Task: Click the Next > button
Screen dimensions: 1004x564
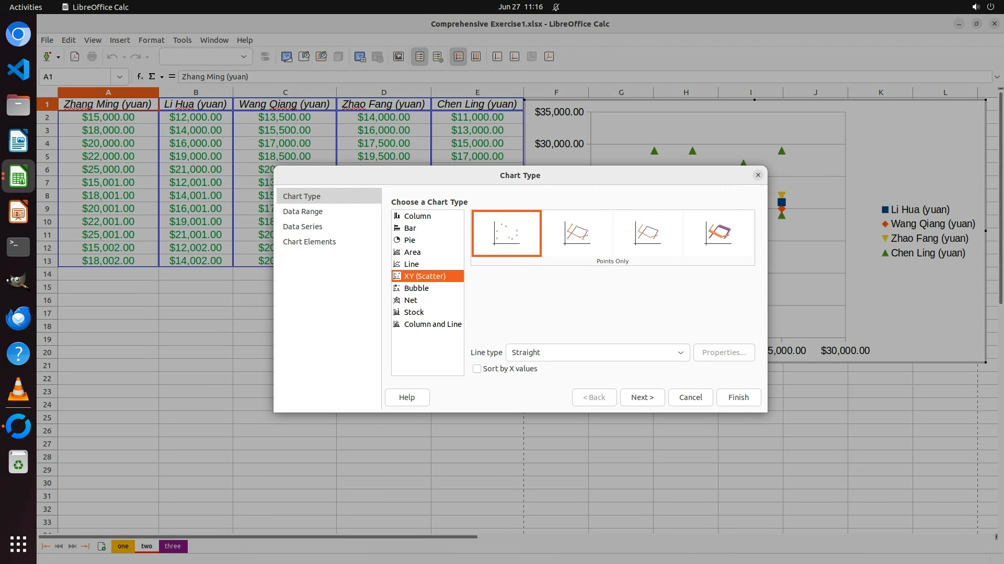Action: point(642,397)
